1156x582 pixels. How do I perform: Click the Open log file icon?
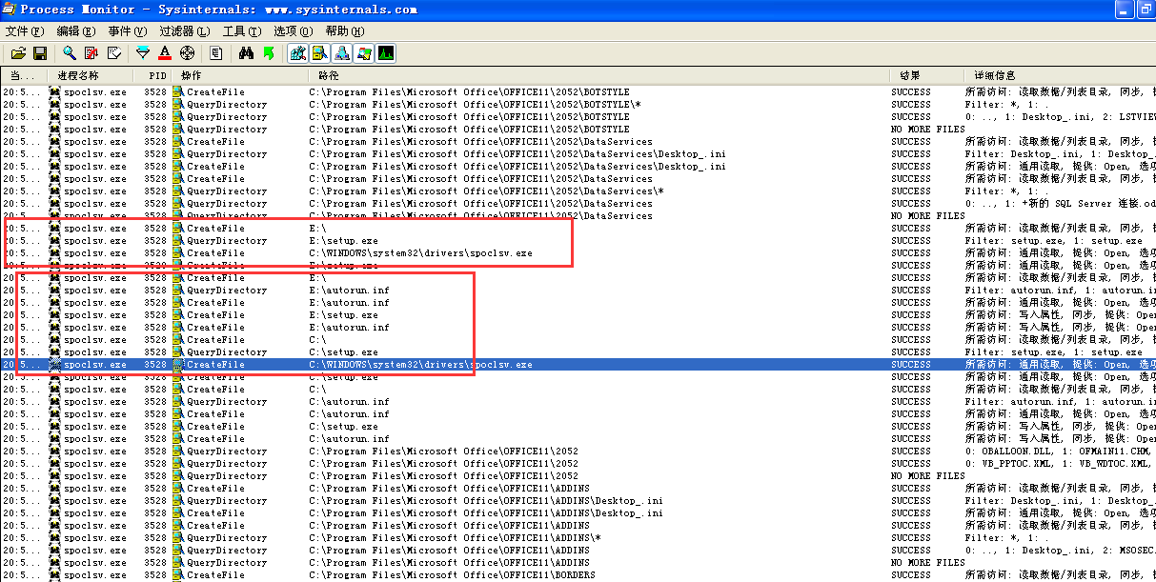(18, 53)
